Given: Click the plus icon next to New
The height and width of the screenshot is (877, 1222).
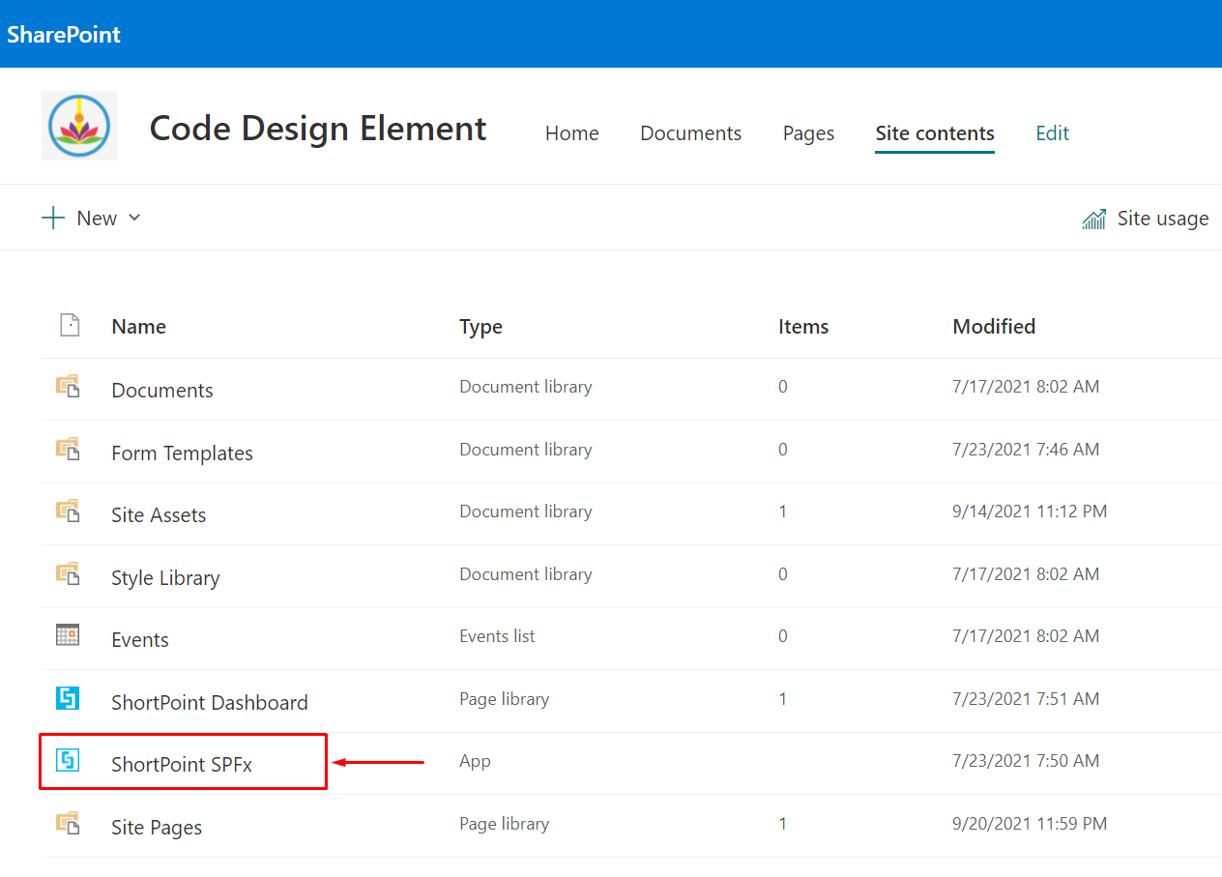Looking at the screenshot, I should point(52,218).
